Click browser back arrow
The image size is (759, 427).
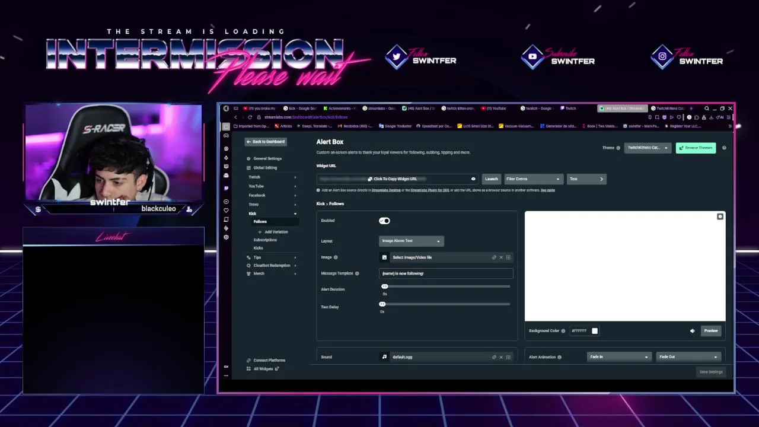click(x=235, y=117)
